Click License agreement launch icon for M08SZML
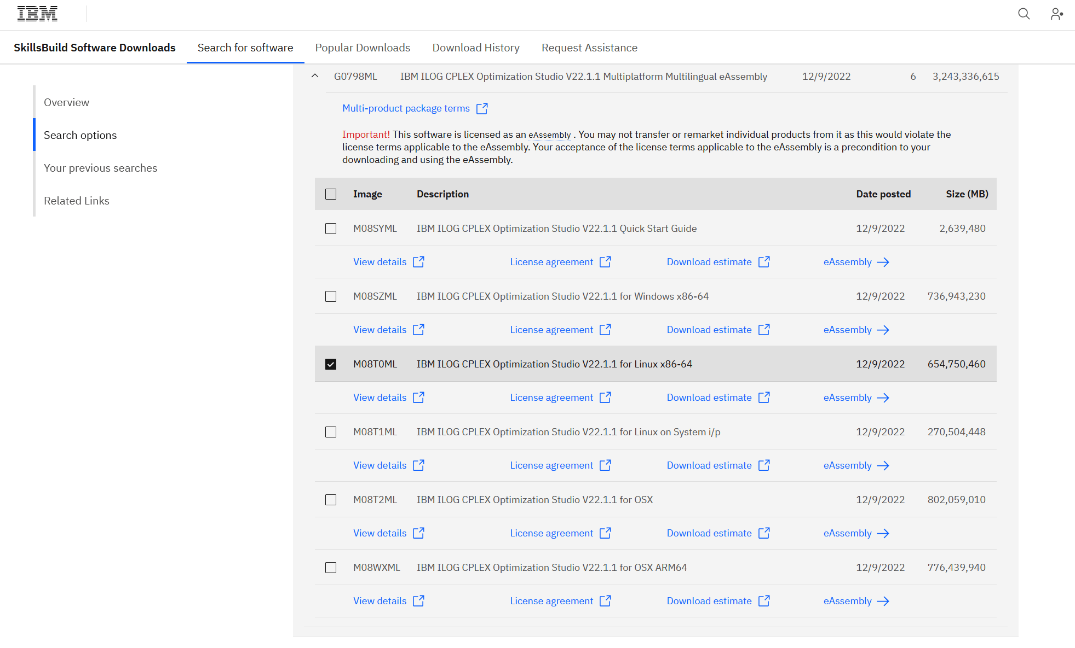The height and width of the screenshot is (648, 1075). coord(605,330)
